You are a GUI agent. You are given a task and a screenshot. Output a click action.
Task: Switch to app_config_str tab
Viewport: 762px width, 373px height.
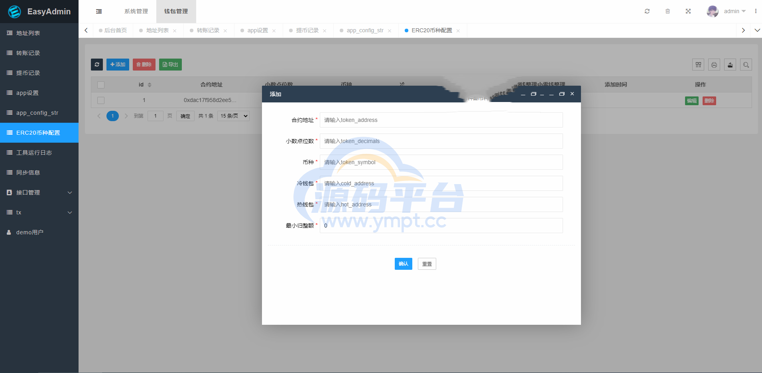tap(365, 30)
